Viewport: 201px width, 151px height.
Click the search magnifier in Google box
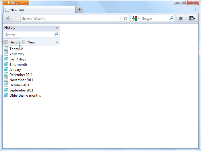171,18
